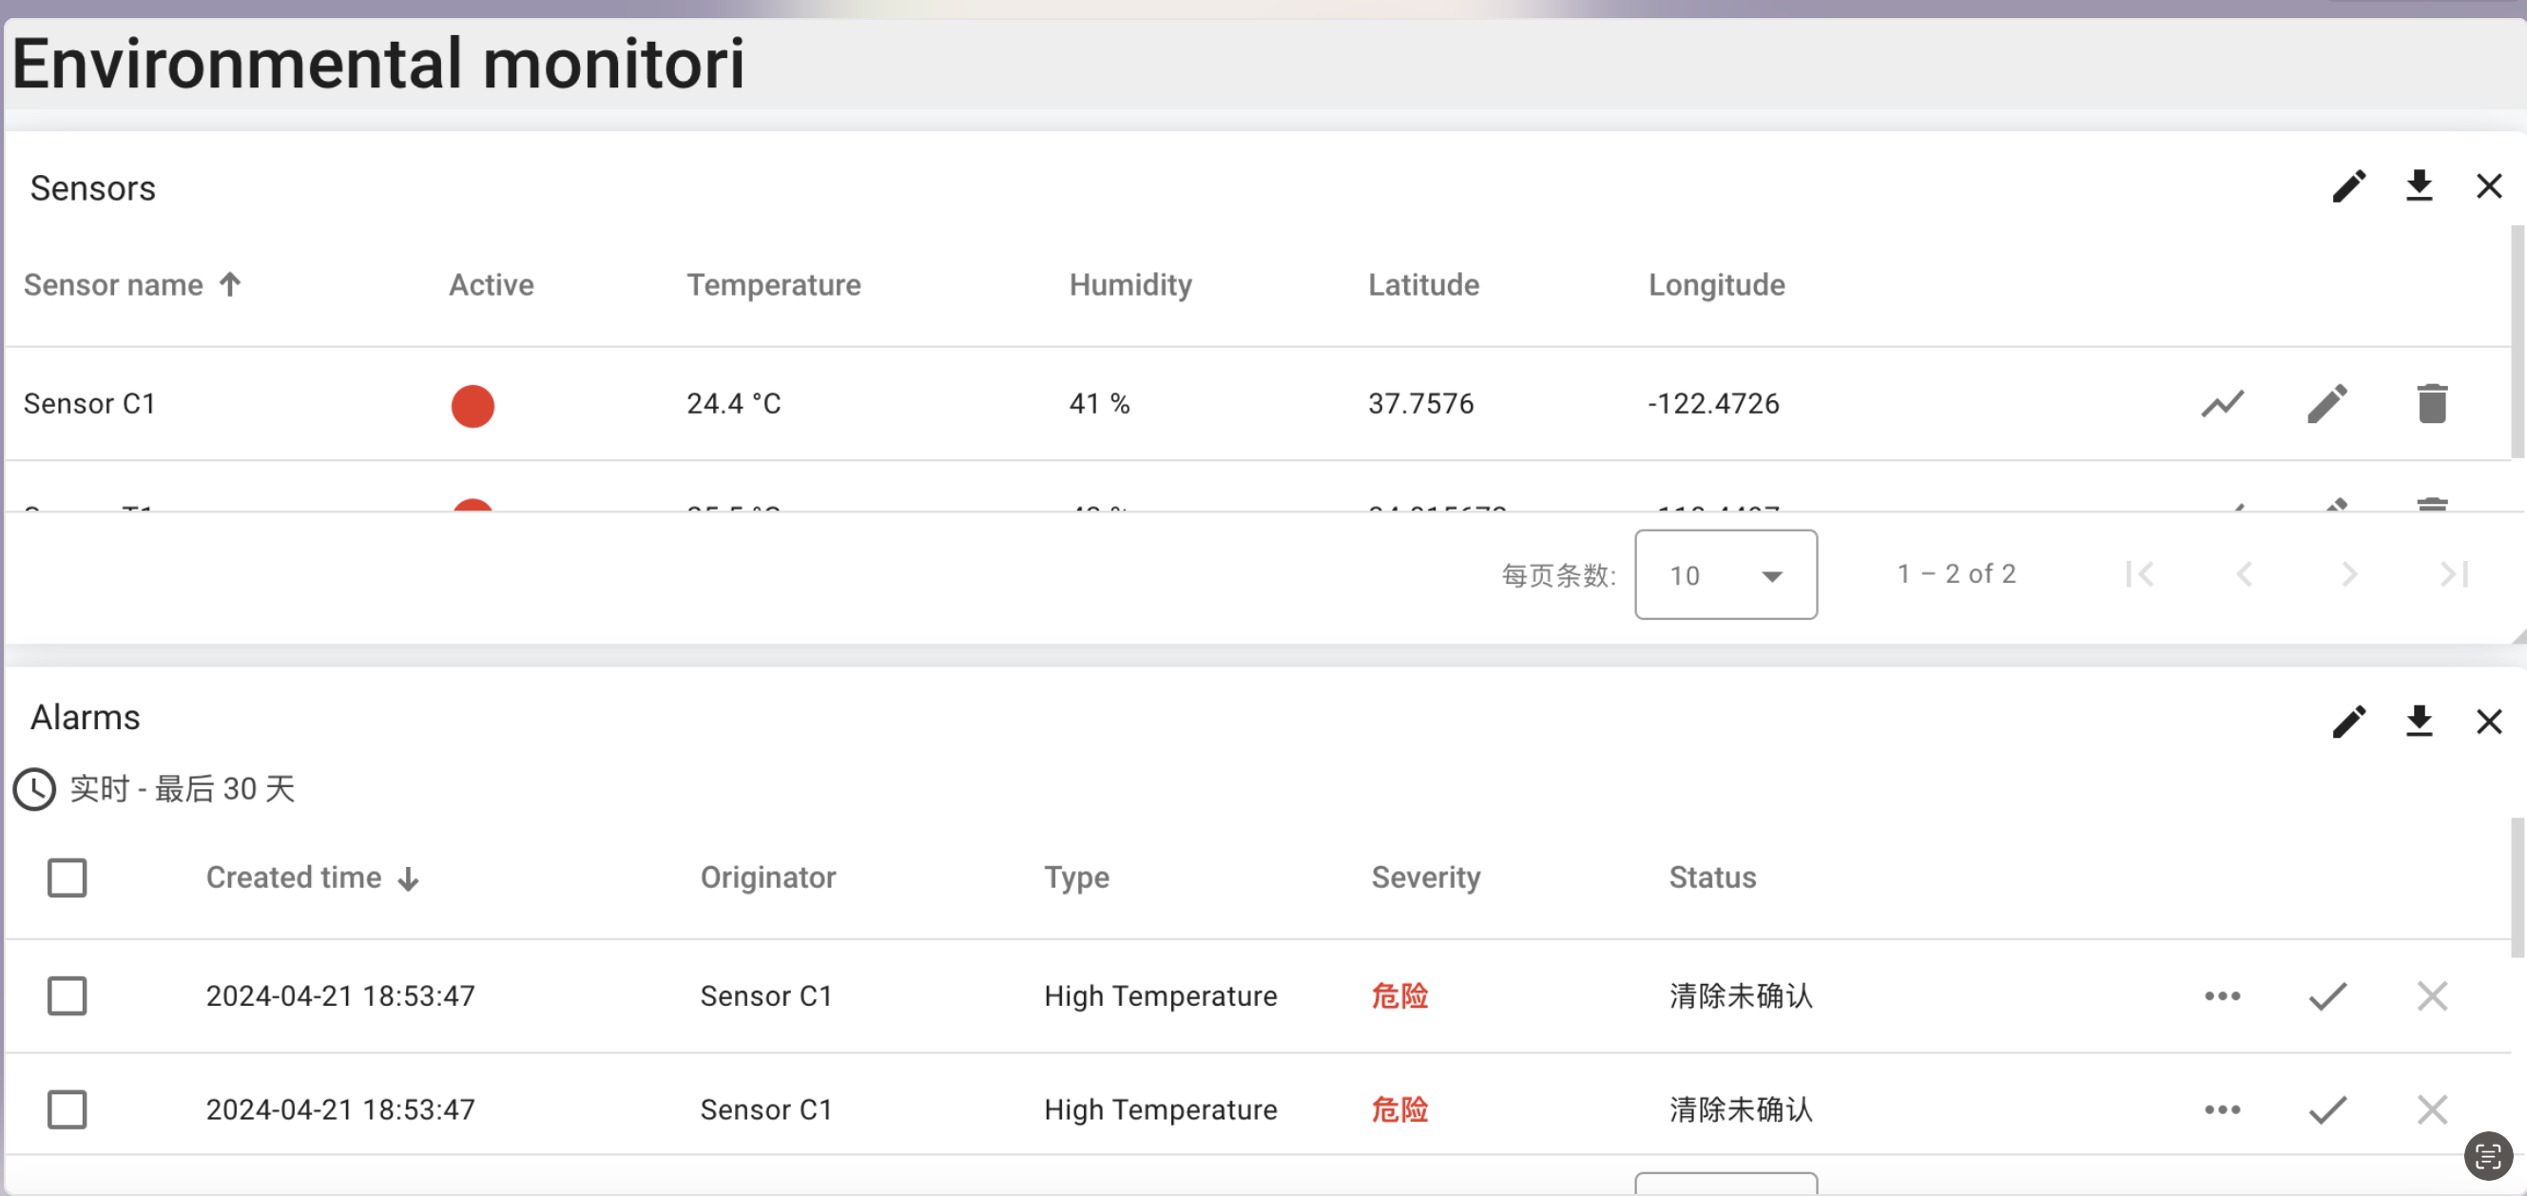Screen dimensions: 2527x1196
Task: Click the 41 % humidity value
Action: pyautogui.click(x=1099, y=403)
